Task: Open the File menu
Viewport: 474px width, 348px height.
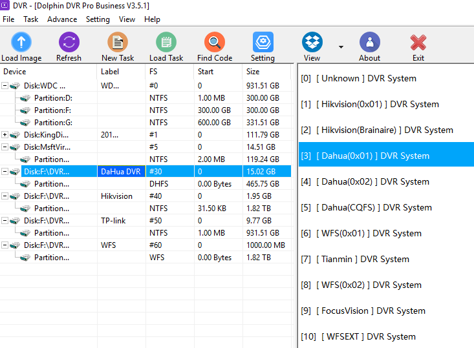Action: tap(8, 19)
